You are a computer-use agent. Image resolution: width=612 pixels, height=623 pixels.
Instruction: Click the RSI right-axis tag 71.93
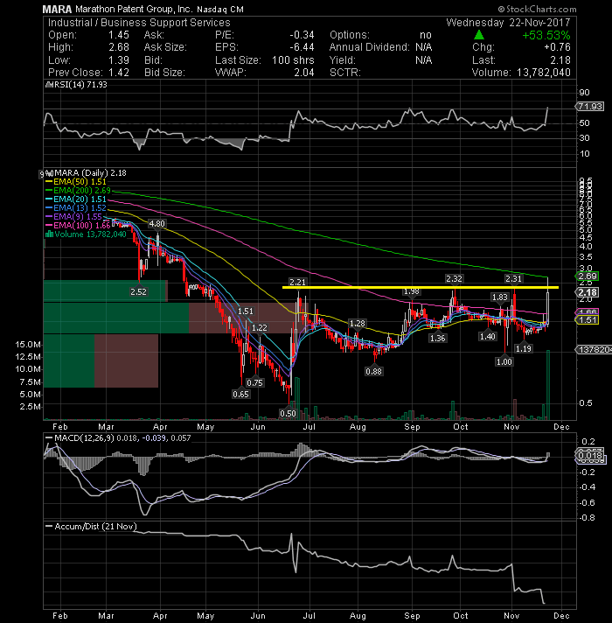[x=590, y=107]
